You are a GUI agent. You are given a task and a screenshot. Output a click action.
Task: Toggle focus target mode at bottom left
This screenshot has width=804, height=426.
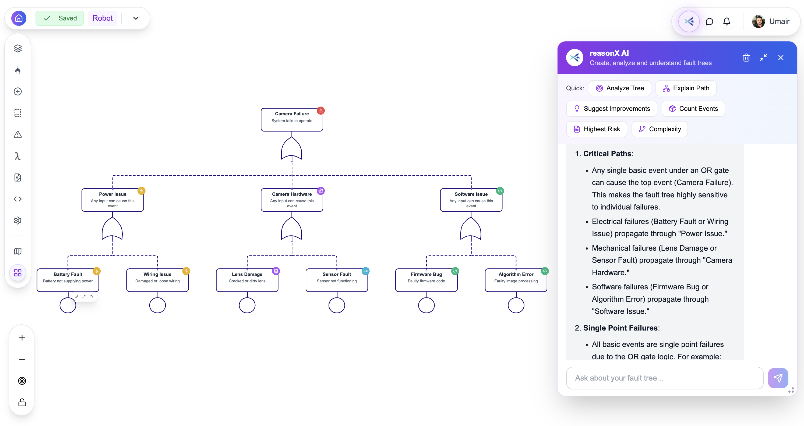click(x=22, y=381)
